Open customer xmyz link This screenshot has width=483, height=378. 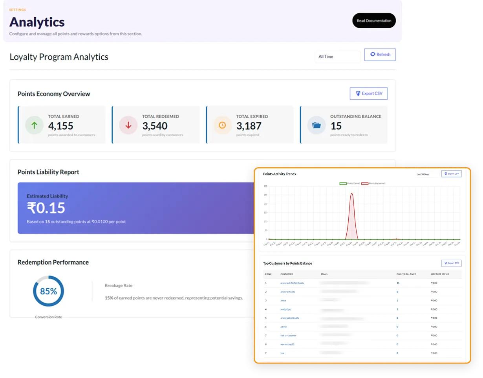[x=283, y=300]
